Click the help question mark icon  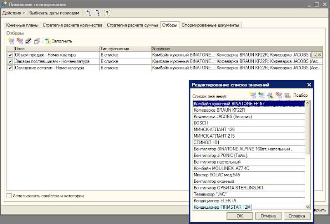[107, 13]
